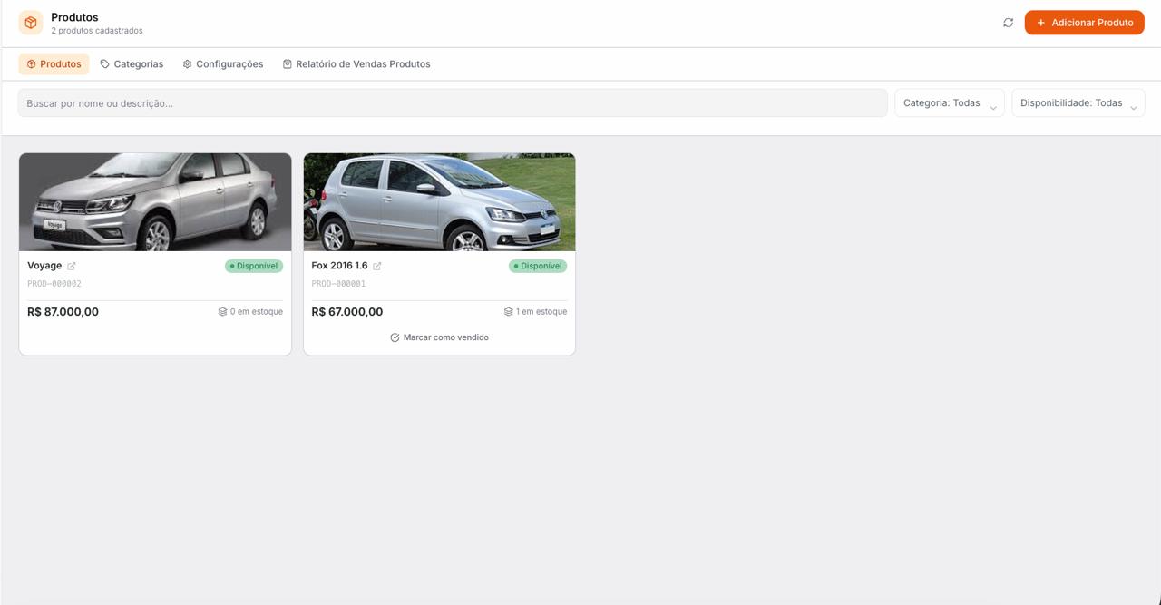
Task: Click the refresh products icon
Action: point(1008,23)
